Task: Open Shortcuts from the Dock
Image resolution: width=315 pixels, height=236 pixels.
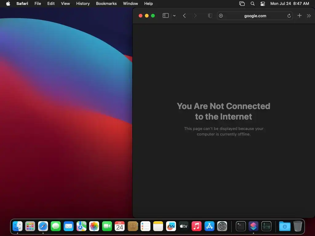Action: 253,226
